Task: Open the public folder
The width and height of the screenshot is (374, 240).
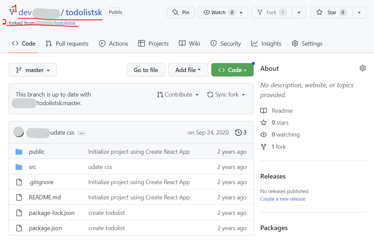Action: pos(37,152)
